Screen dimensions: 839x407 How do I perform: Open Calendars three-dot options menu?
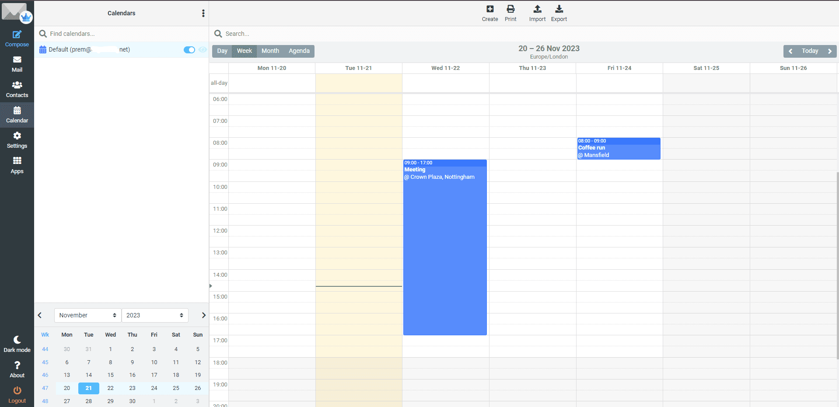[x=203, y=13]
